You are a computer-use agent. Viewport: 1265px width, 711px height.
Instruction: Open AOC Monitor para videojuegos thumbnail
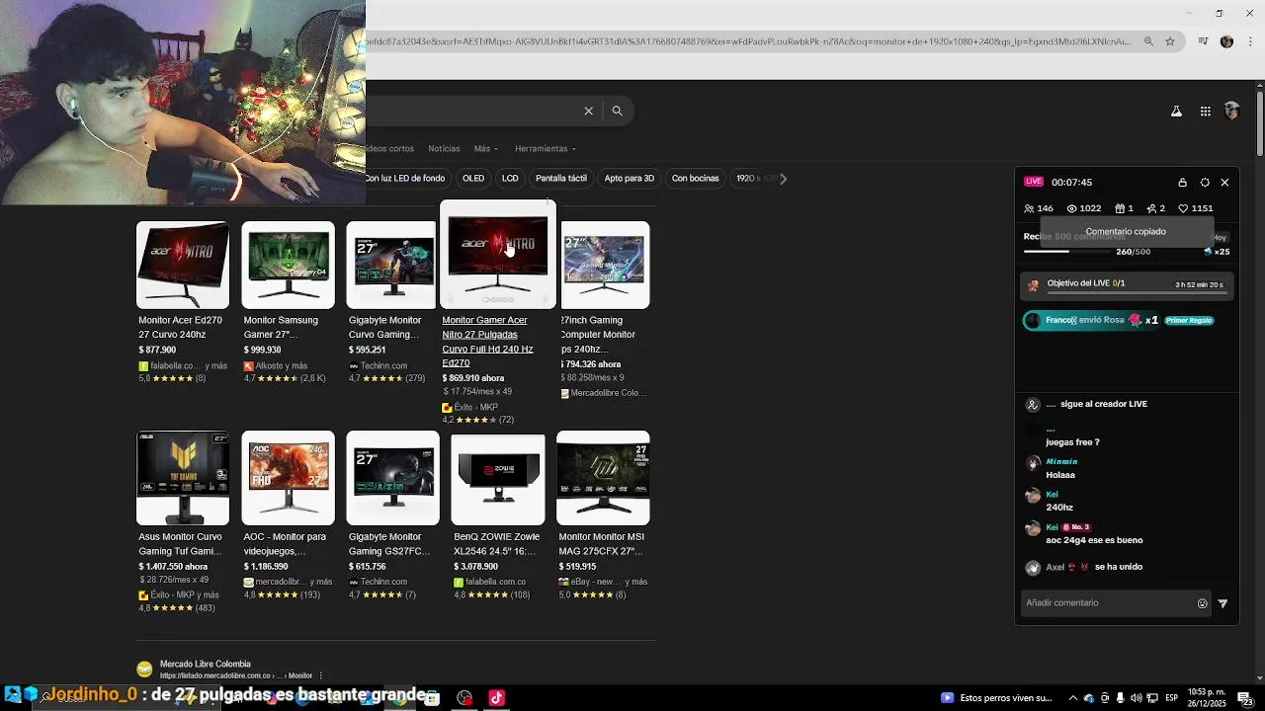coord(288,478)
